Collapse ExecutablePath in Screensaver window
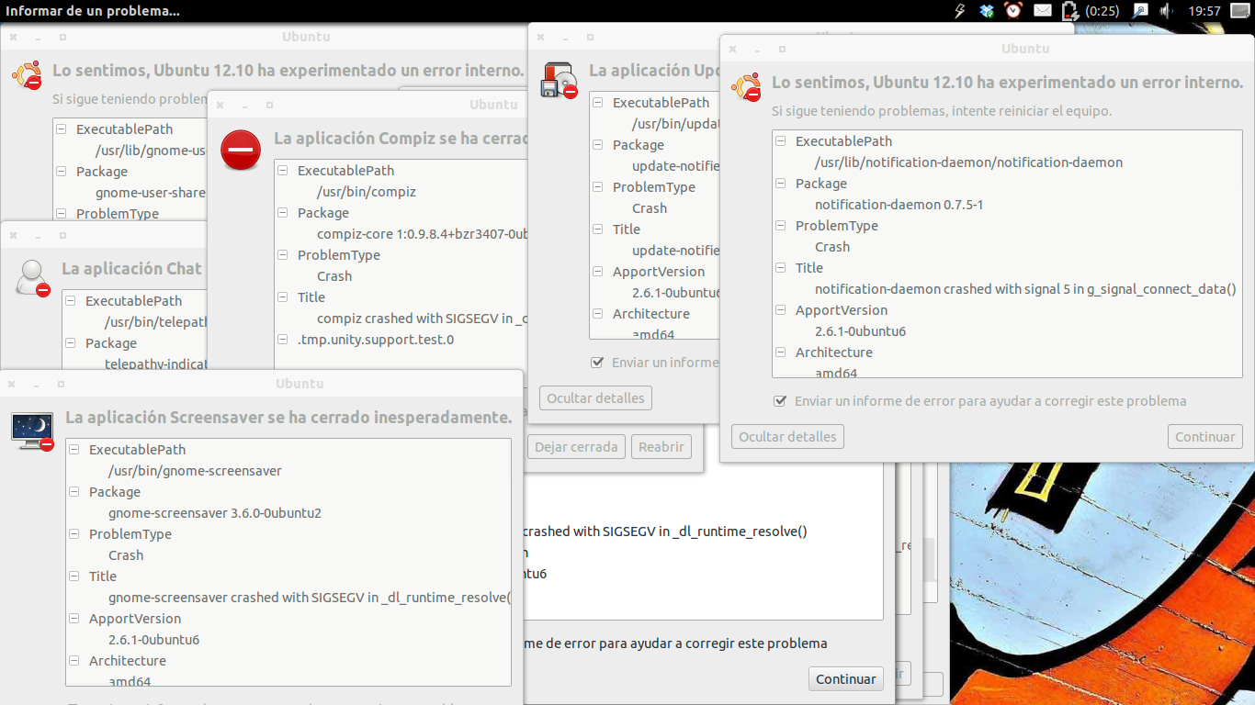Image resolution: width=1255 pixels, height=705 pixels. (74, 450)
